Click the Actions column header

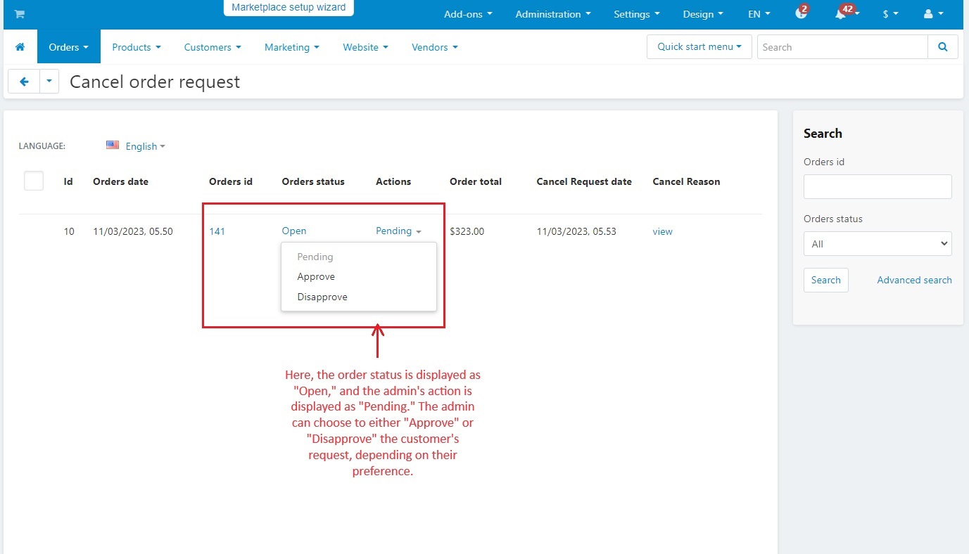393,181
